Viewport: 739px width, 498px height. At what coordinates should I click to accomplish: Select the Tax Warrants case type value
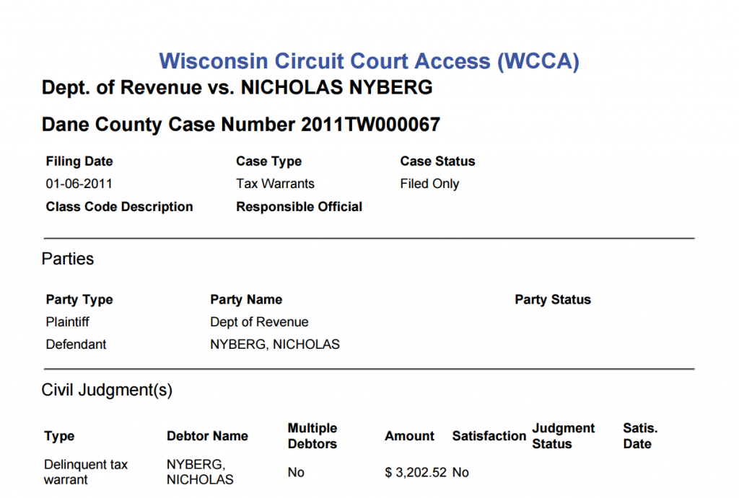275,184
